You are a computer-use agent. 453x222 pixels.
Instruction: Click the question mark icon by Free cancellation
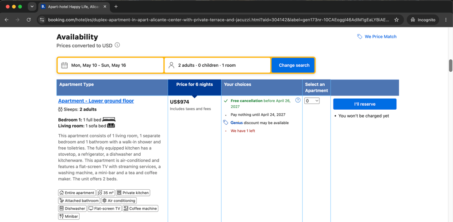298,100
